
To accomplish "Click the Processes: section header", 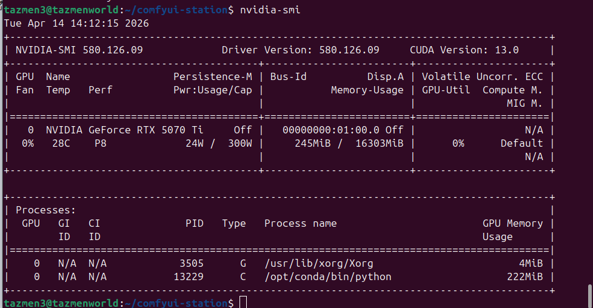I will (x=45, y=210).
